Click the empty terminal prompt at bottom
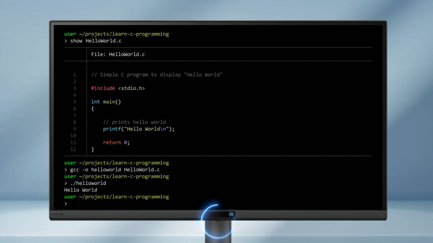This screenshot has width=433, height=243. (x=66, y=204)
